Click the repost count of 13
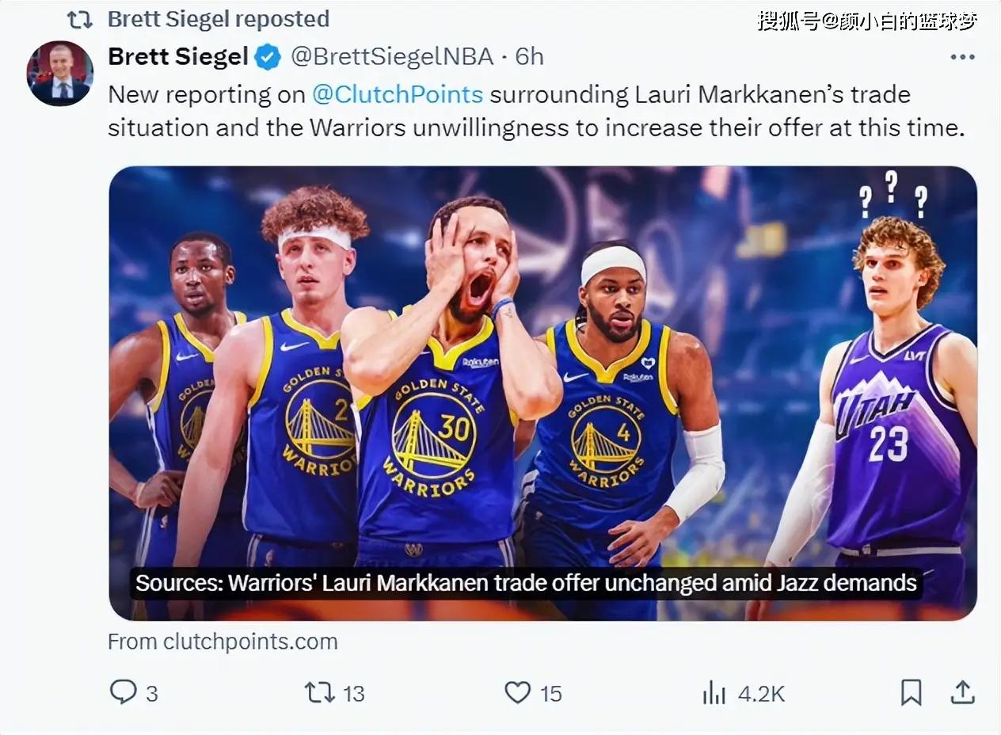This screenshot has height=735, width=1001. 353,694
